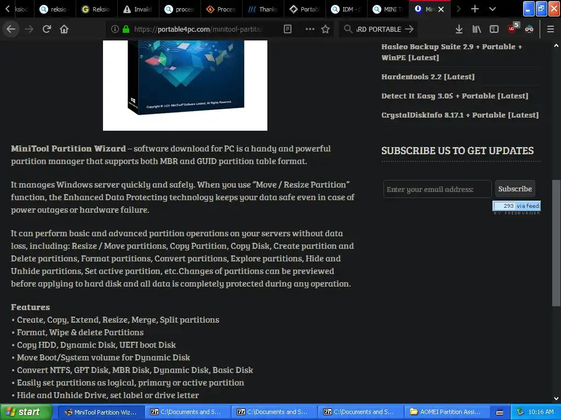This screenshot has height=420, width=561.
Task: Open the Firefox hamburger menu
Action: [x=551, y=29]
